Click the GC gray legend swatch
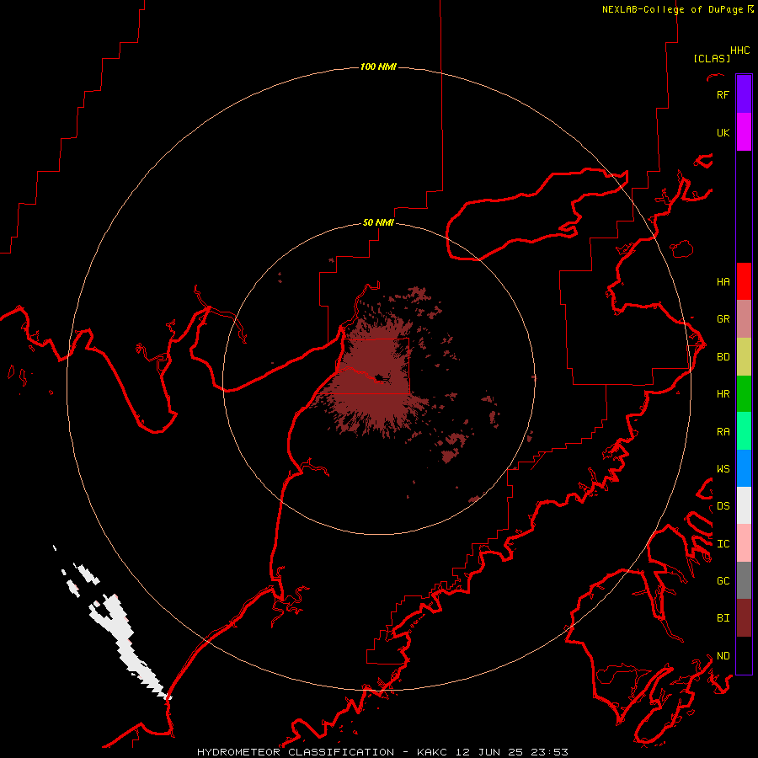758x758 pixels. point(744,580)
